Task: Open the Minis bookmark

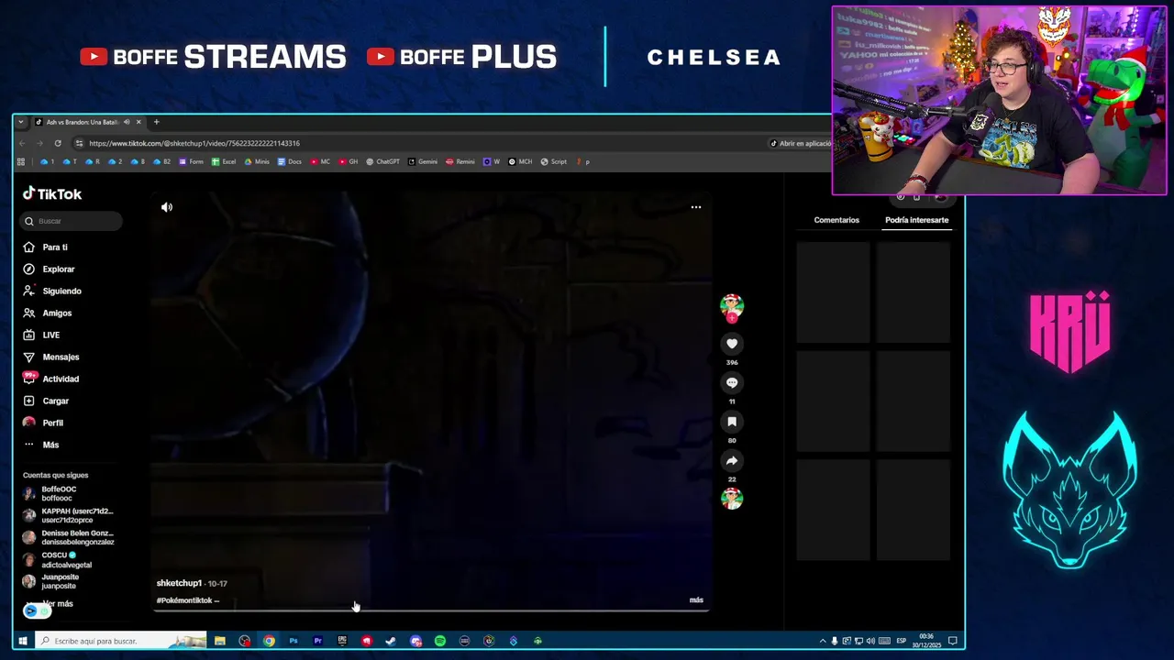Action: pyautogui.click(x=257, y=161)
